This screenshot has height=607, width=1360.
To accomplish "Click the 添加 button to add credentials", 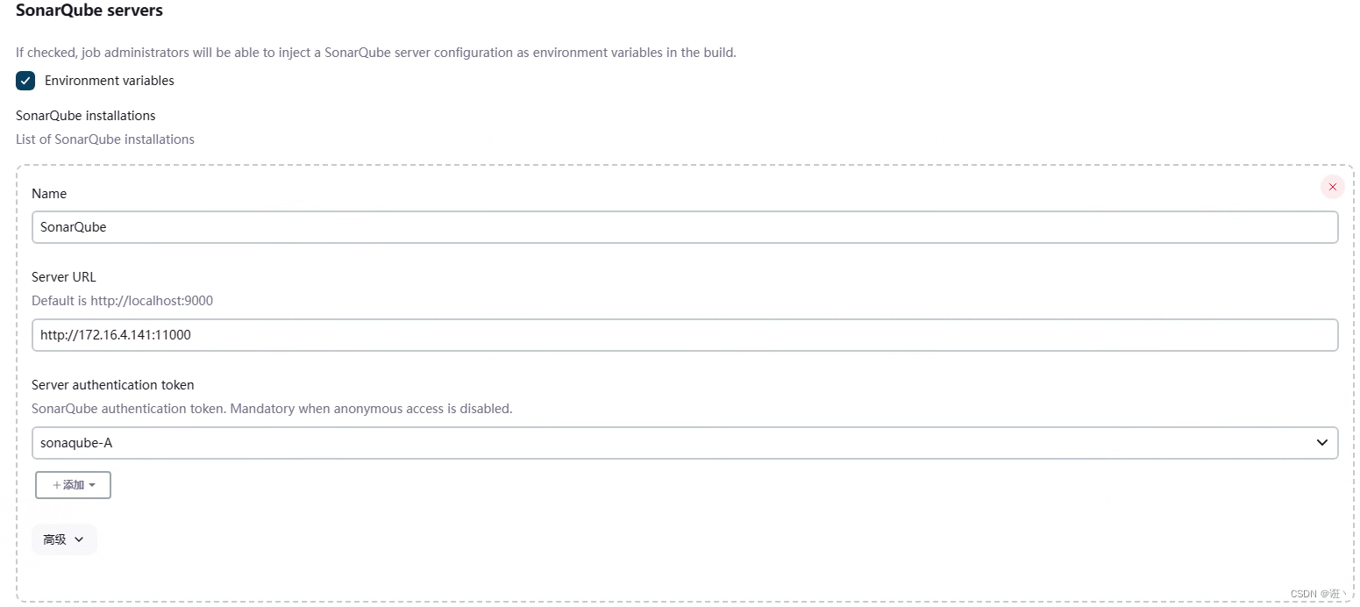I will pos(73,484).
